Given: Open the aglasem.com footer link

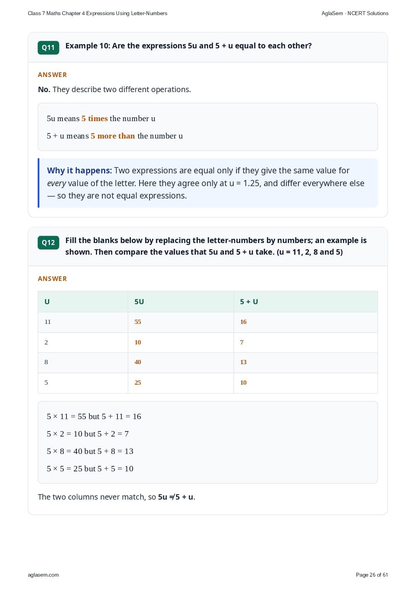Looking at the screenshot, I should (x=43, y=575).
